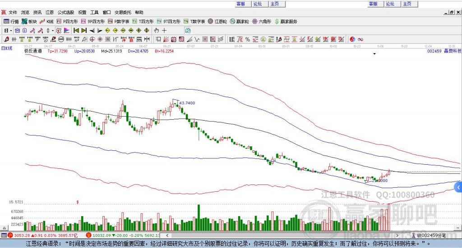Open the 资讯 menu

[37, 12]
